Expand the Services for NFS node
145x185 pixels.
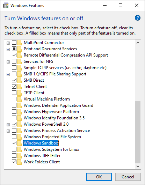pyautogui.click(x=8, y=62)
